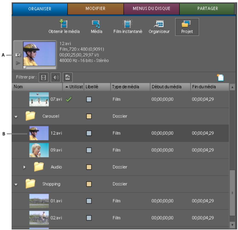This screenshot has width=238, height=230.
Task: Select the Projet view button
Action: [187, 27]
